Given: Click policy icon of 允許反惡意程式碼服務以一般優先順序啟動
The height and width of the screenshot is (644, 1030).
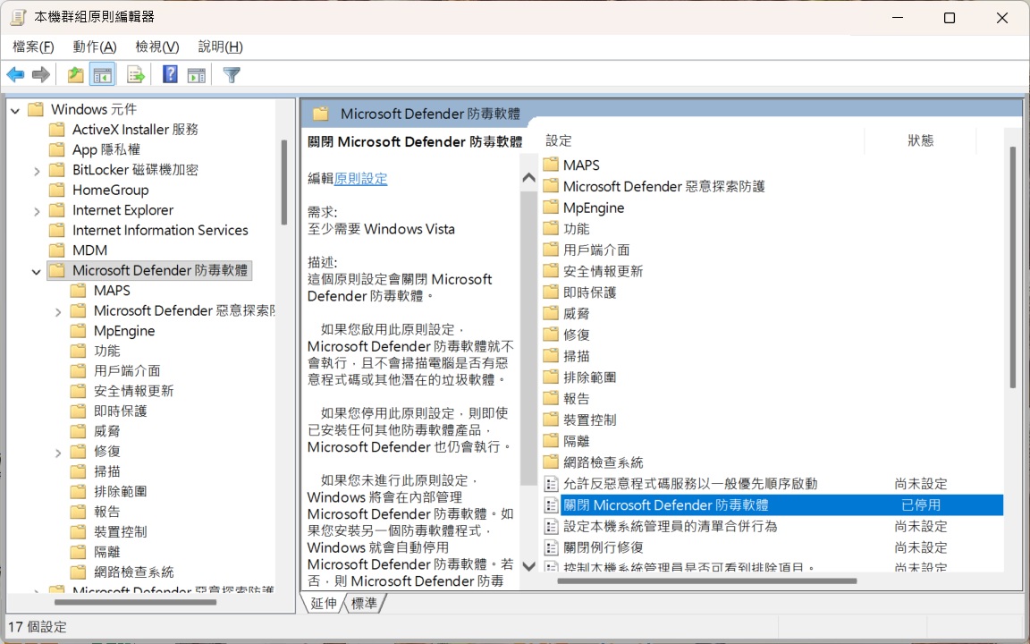Looking at the screenshot, I should click(552, 484).
